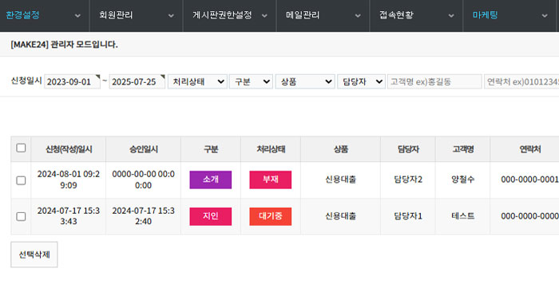Toggle the select-all checkbox in table header
This screenshot has height=300, width=559.
(x=21, y=148)
